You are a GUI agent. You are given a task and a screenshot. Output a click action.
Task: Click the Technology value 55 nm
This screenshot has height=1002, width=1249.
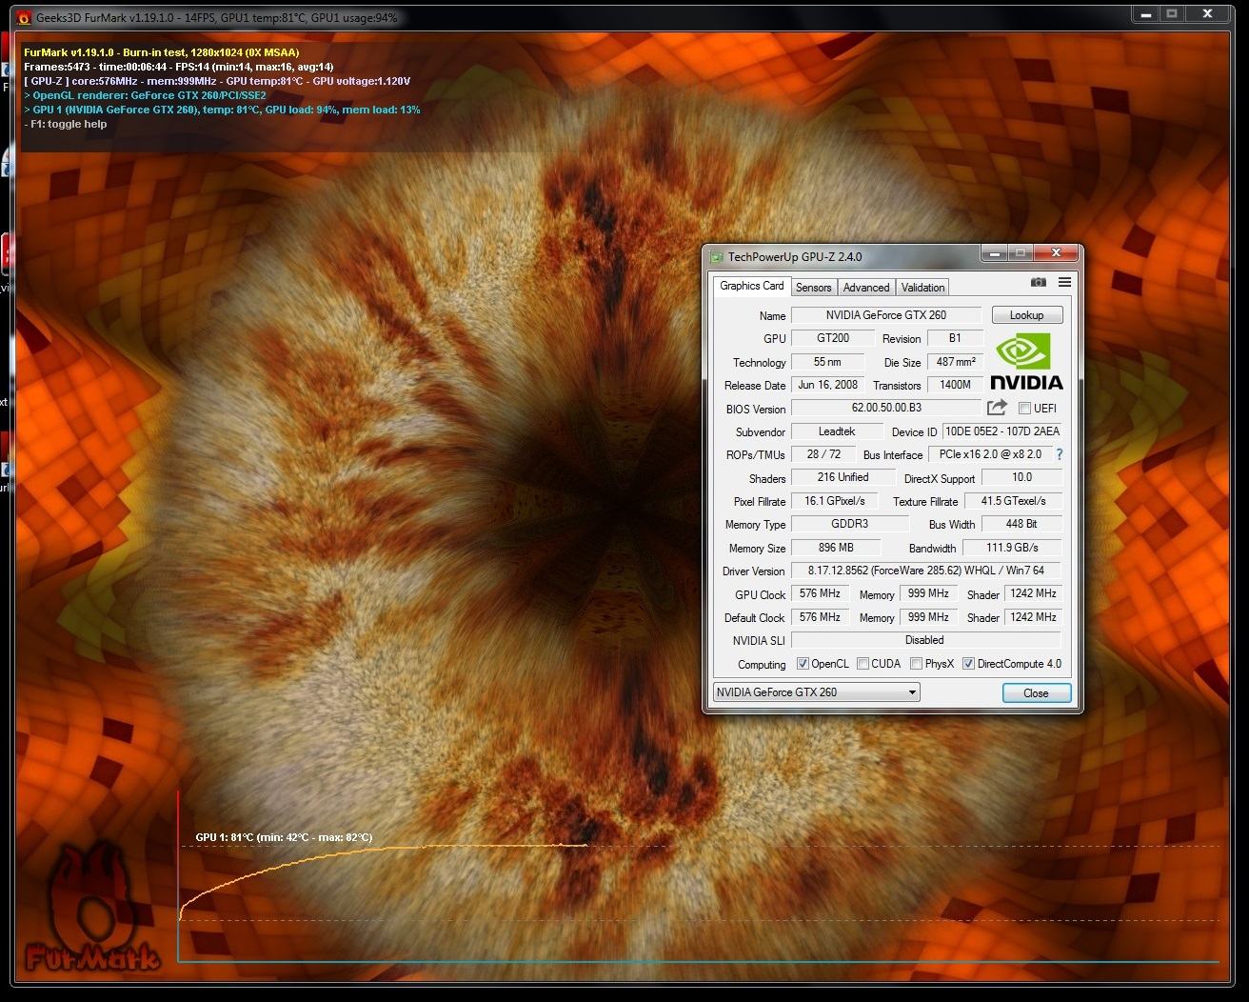tap(827, 362)
